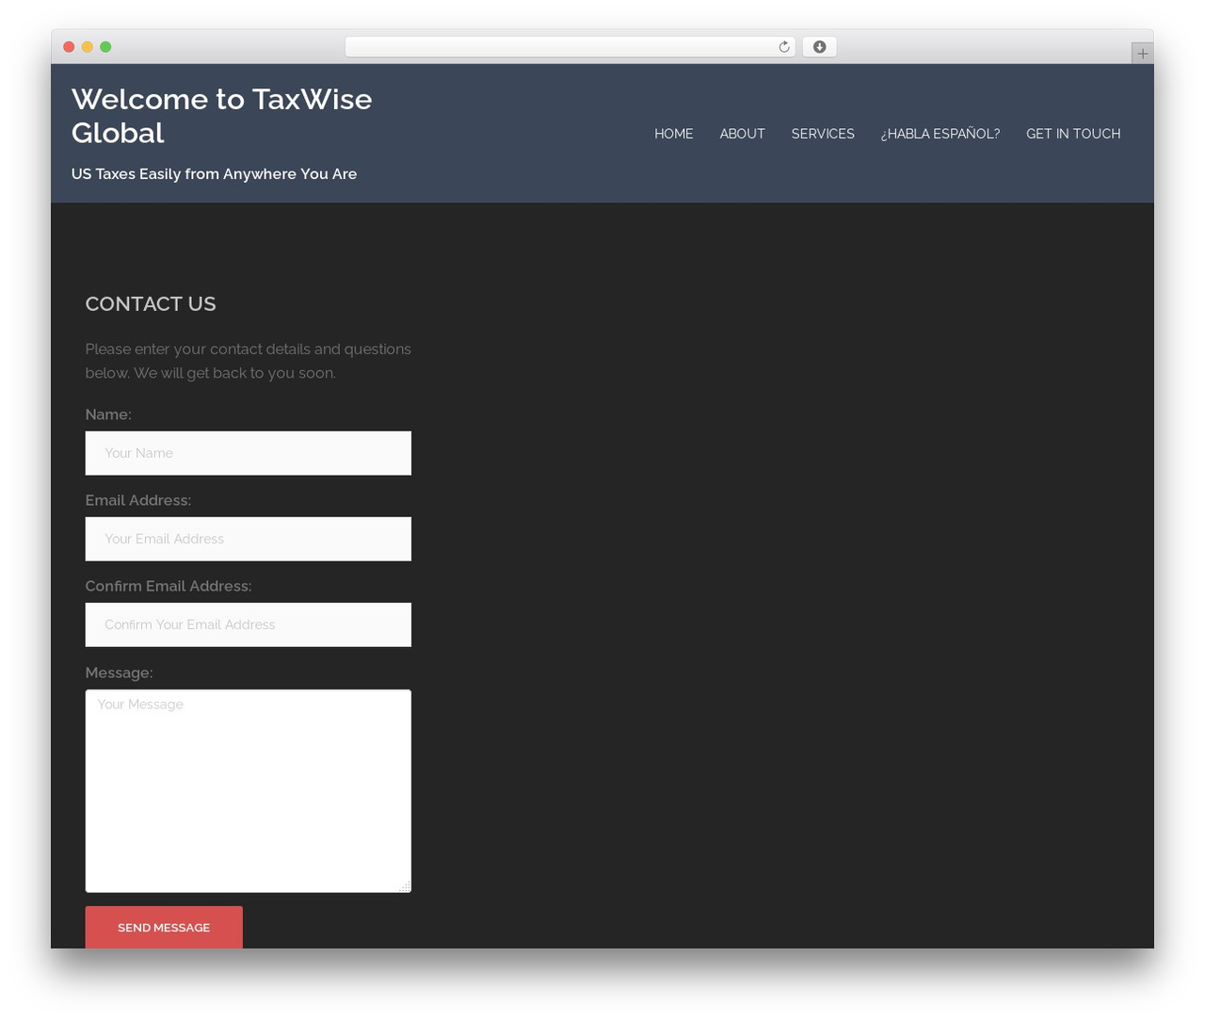Screen dimensions: 1205x1021
Task: Minimize window using the yellow button
Action: [87, 47]
